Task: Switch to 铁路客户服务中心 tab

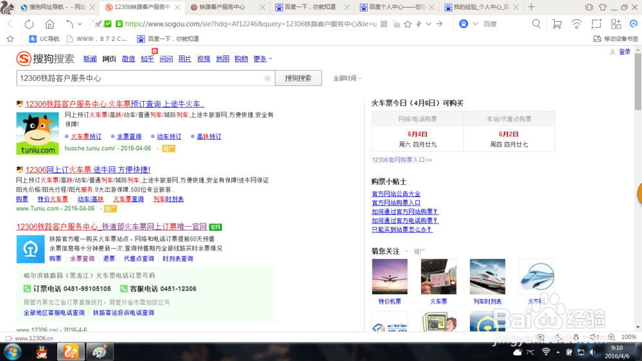Action: point(222,7)
